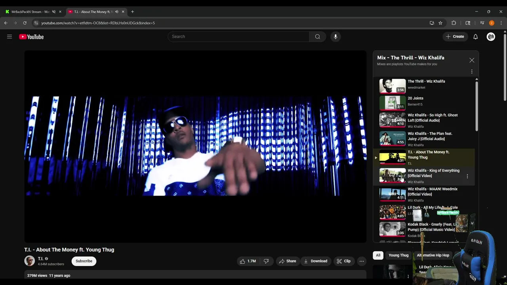
Task: Dislike the video with thumbs down
Action: pos(266,261)
